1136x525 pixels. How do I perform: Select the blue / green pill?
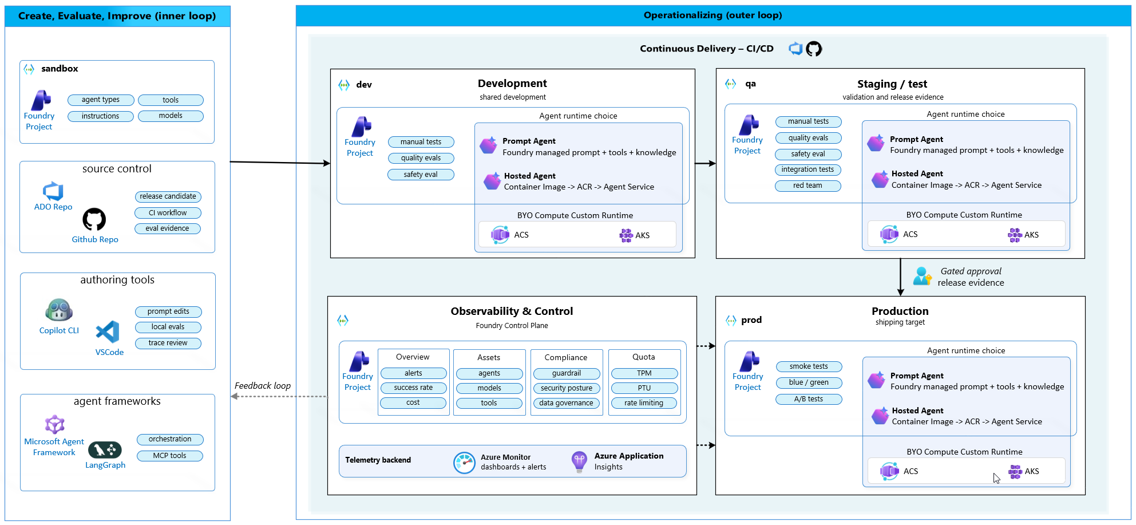809,382
